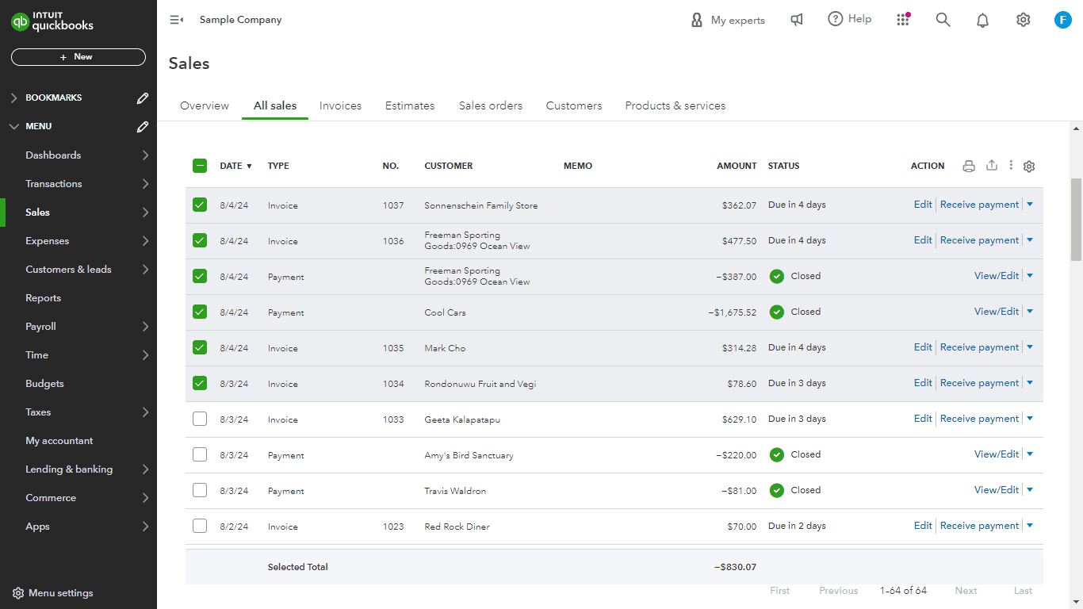The height and width of the screenshot is (609, 1083).
Task: Switch to the Overview tab
Action: point(205,105)
